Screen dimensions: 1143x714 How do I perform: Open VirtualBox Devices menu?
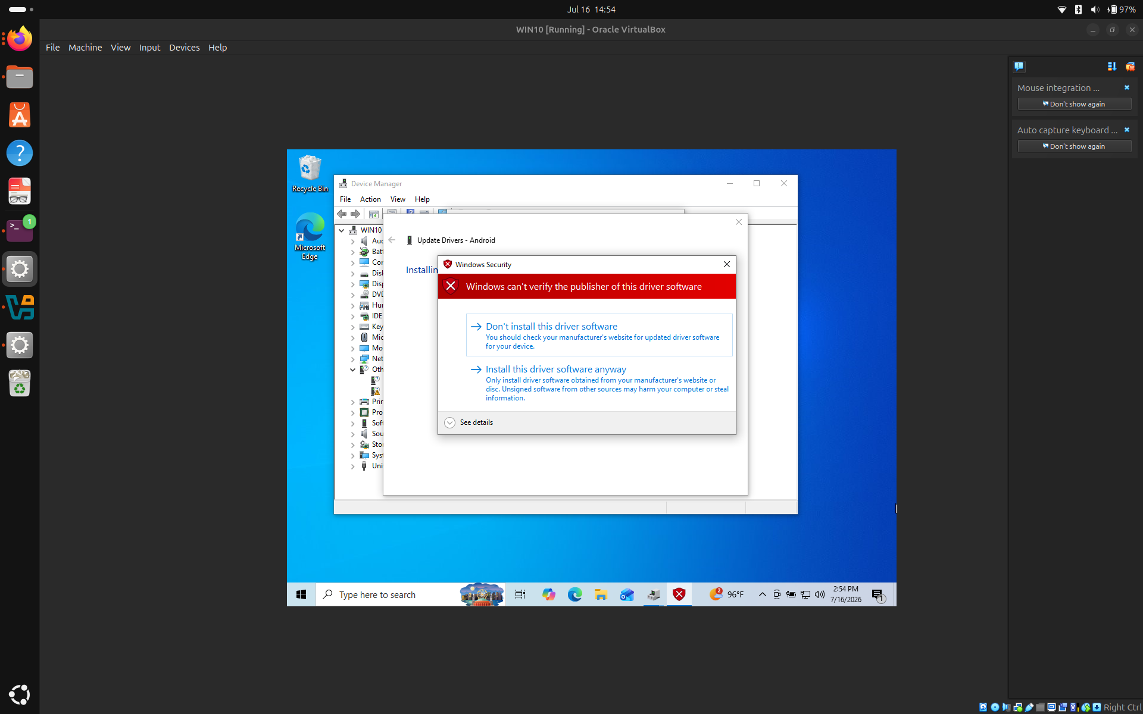point(185,48)
